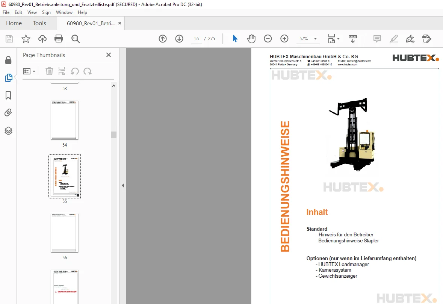Screen dimensions: 443x304
Task: Click the read mode keyboard icon
Action: (352, 39)
